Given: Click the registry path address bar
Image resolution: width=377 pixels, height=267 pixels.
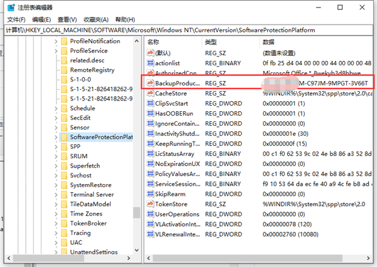Looking at the screenshot, I should pyautogui.click(x=188, y=30).
